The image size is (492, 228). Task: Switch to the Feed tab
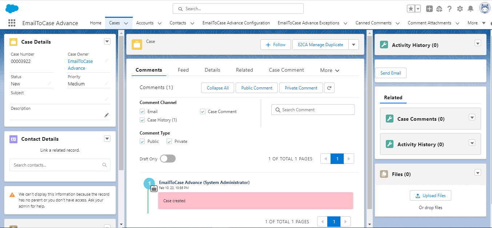pyautogui.click(x=183, y=70)
